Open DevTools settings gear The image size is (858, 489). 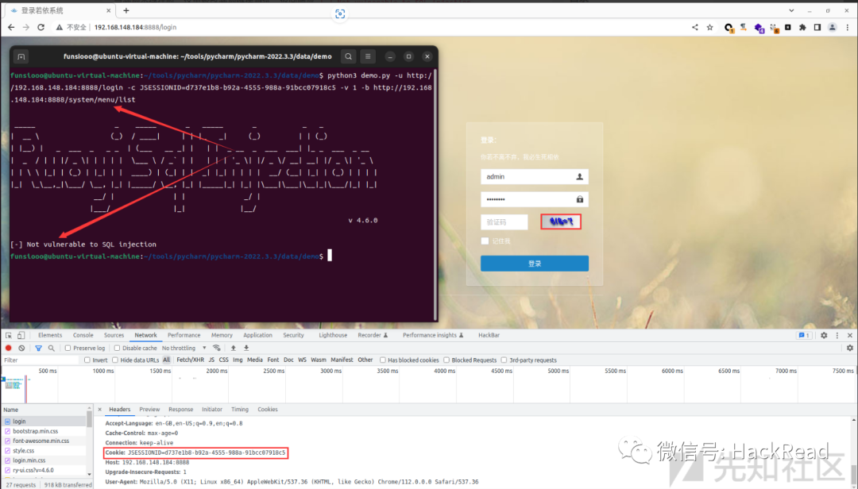[824, 335]
